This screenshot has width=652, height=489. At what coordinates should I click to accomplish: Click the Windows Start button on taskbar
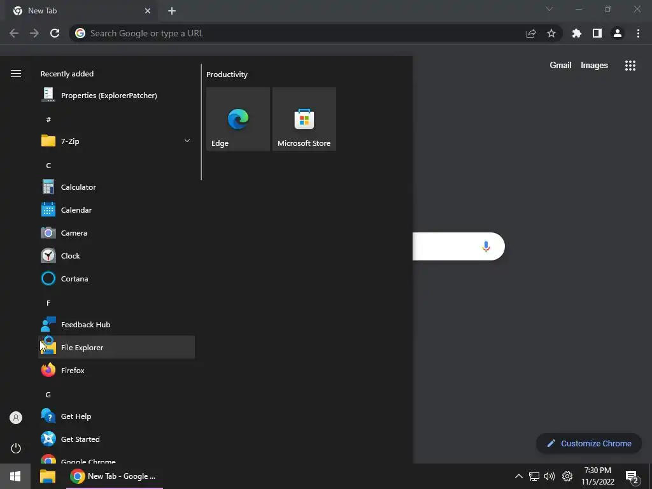point(15,476)
